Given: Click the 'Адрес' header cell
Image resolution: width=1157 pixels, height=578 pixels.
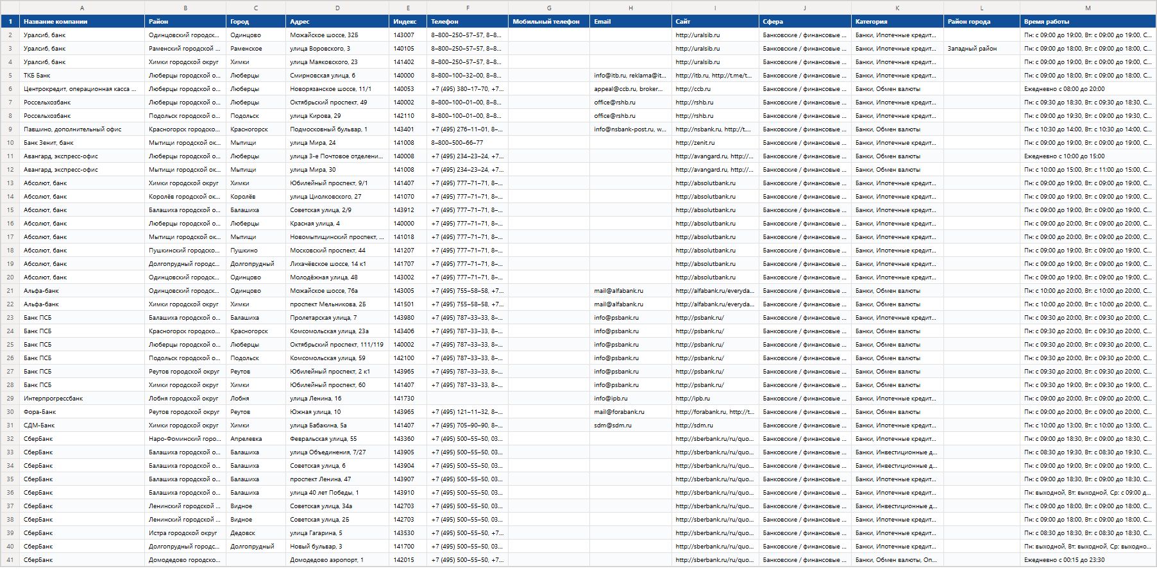Looking at the screenshot, I should (x=337, y=22).
